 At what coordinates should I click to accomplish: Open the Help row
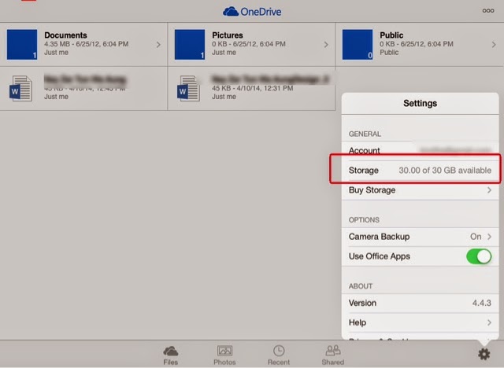[x=420, y=322]
